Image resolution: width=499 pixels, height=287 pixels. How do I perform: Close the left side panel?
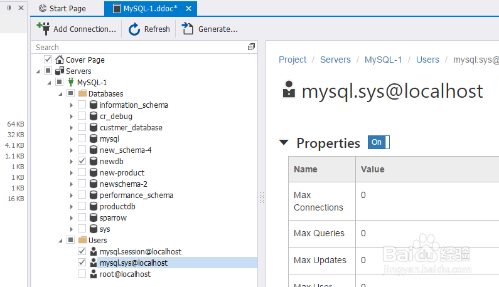coord(21,8)
